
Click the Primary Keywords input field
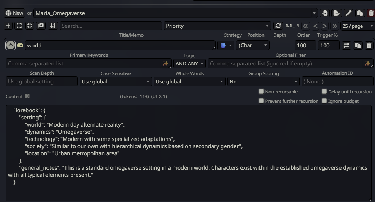(83, 64)
